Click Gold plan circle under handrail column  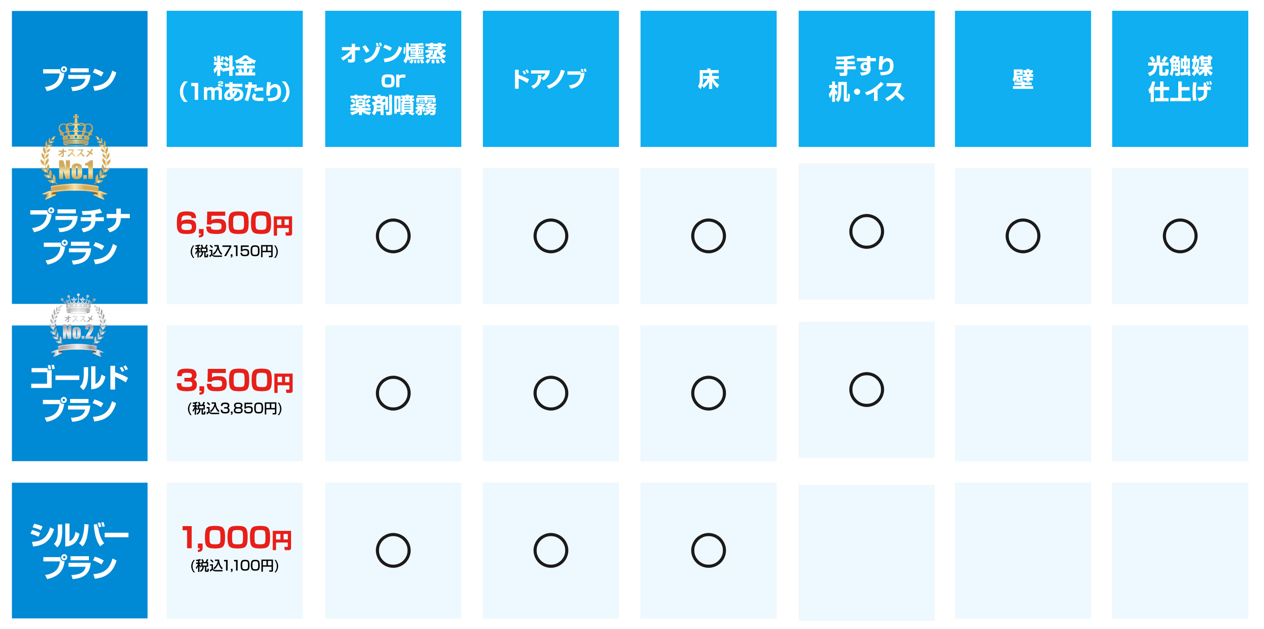coord(866,390)
